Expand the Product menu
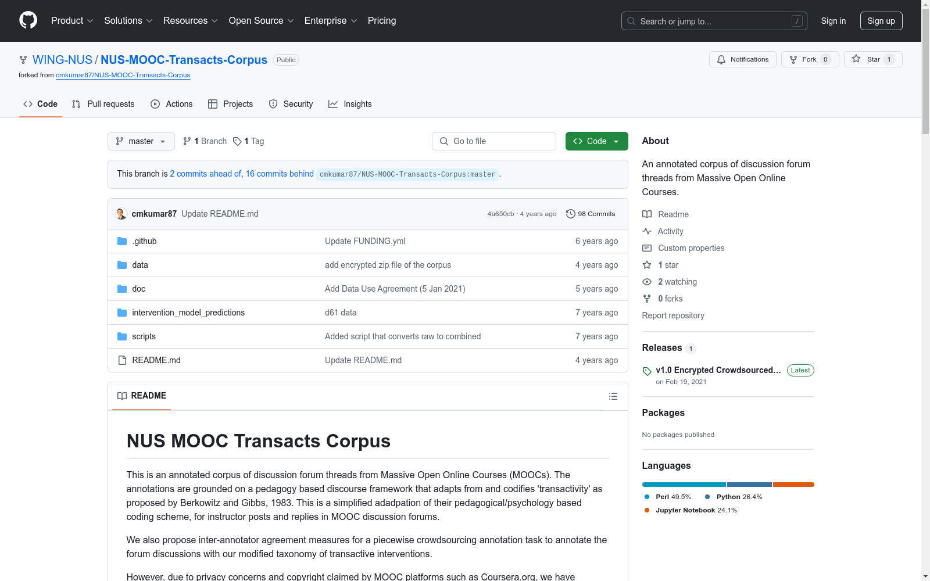Viewport: 930px width, 581px height. point(72,21)
